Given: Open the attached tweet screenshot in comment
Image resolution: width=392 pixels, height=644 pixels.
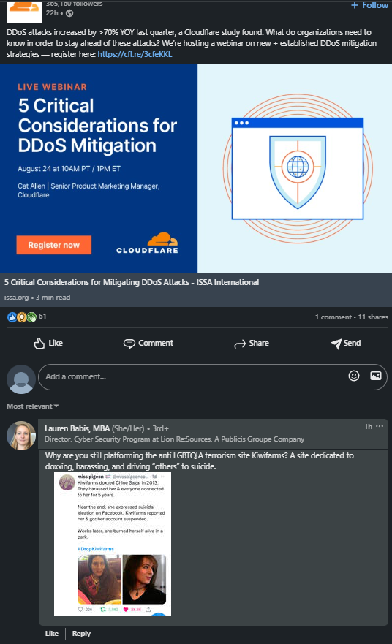Looking at the screenshot, I should coord(113,544).
